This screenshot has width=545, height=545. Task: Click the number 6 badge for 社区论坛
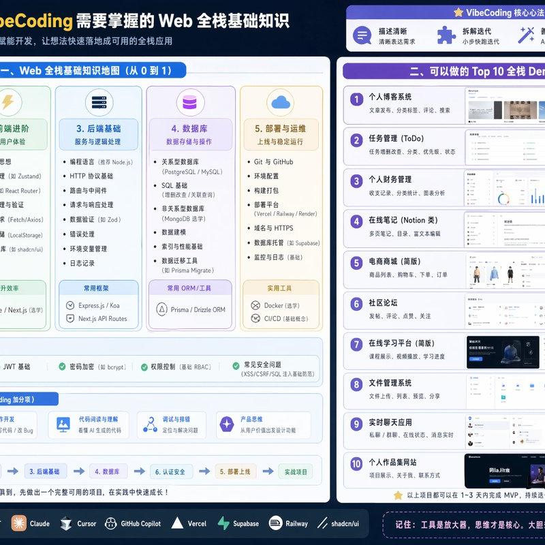click(x=356, y=304)
